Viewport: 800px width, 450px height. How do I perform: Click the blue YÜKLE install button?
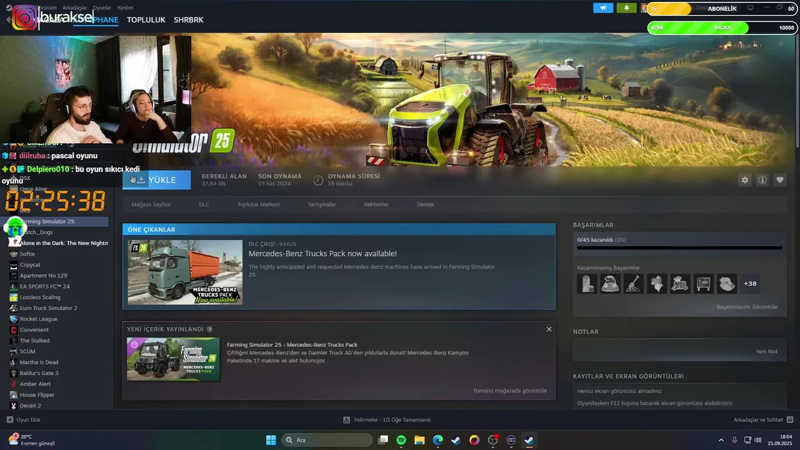(x=156, y=180)
